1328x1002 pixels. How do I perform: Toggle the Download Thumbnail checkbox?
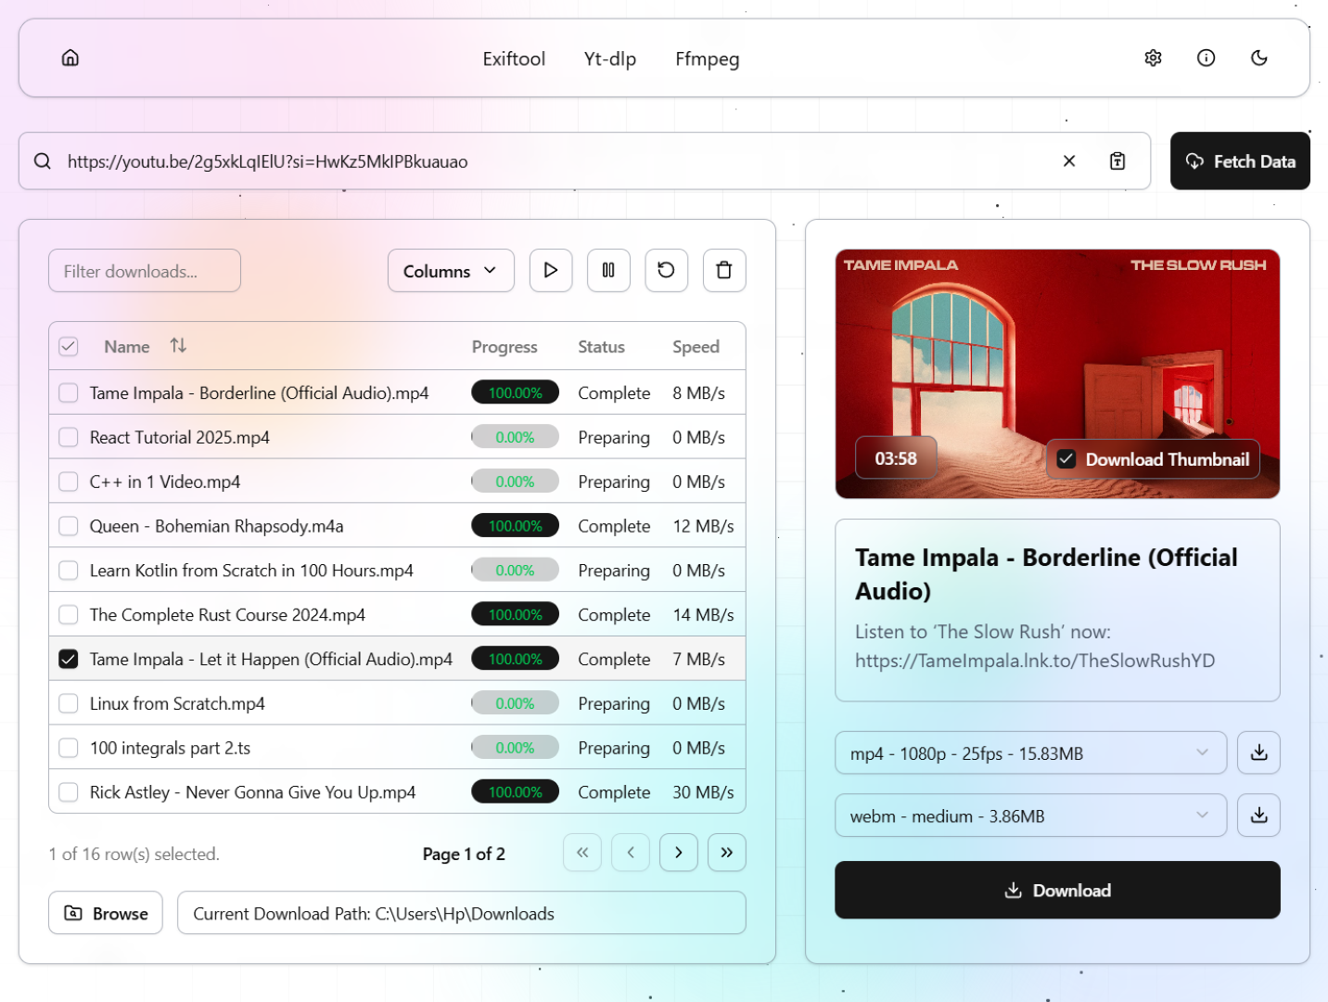[1066, 459]
